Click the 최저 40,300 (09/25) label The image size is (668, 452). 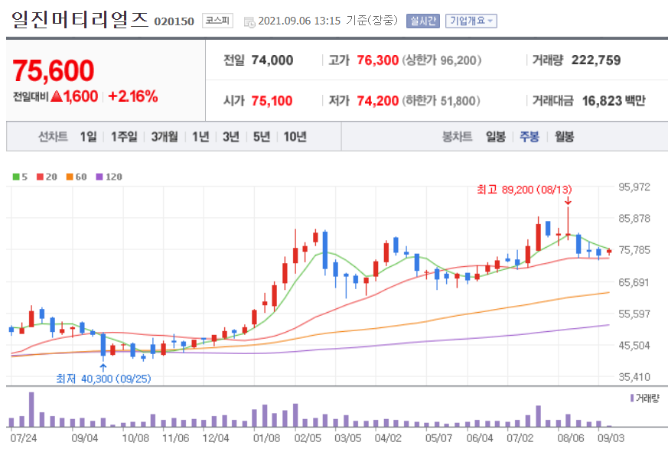coord(103,379)
